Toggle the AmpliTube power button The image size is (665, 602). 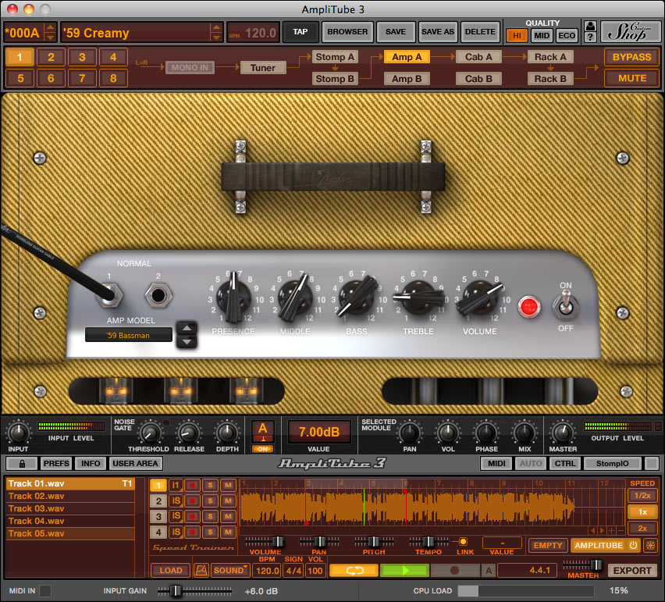pos(633,546)
